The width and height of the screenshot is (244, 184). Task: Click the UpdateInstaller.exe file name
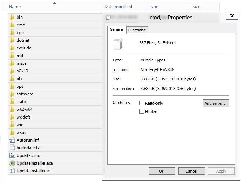click(x=35, y=163)
